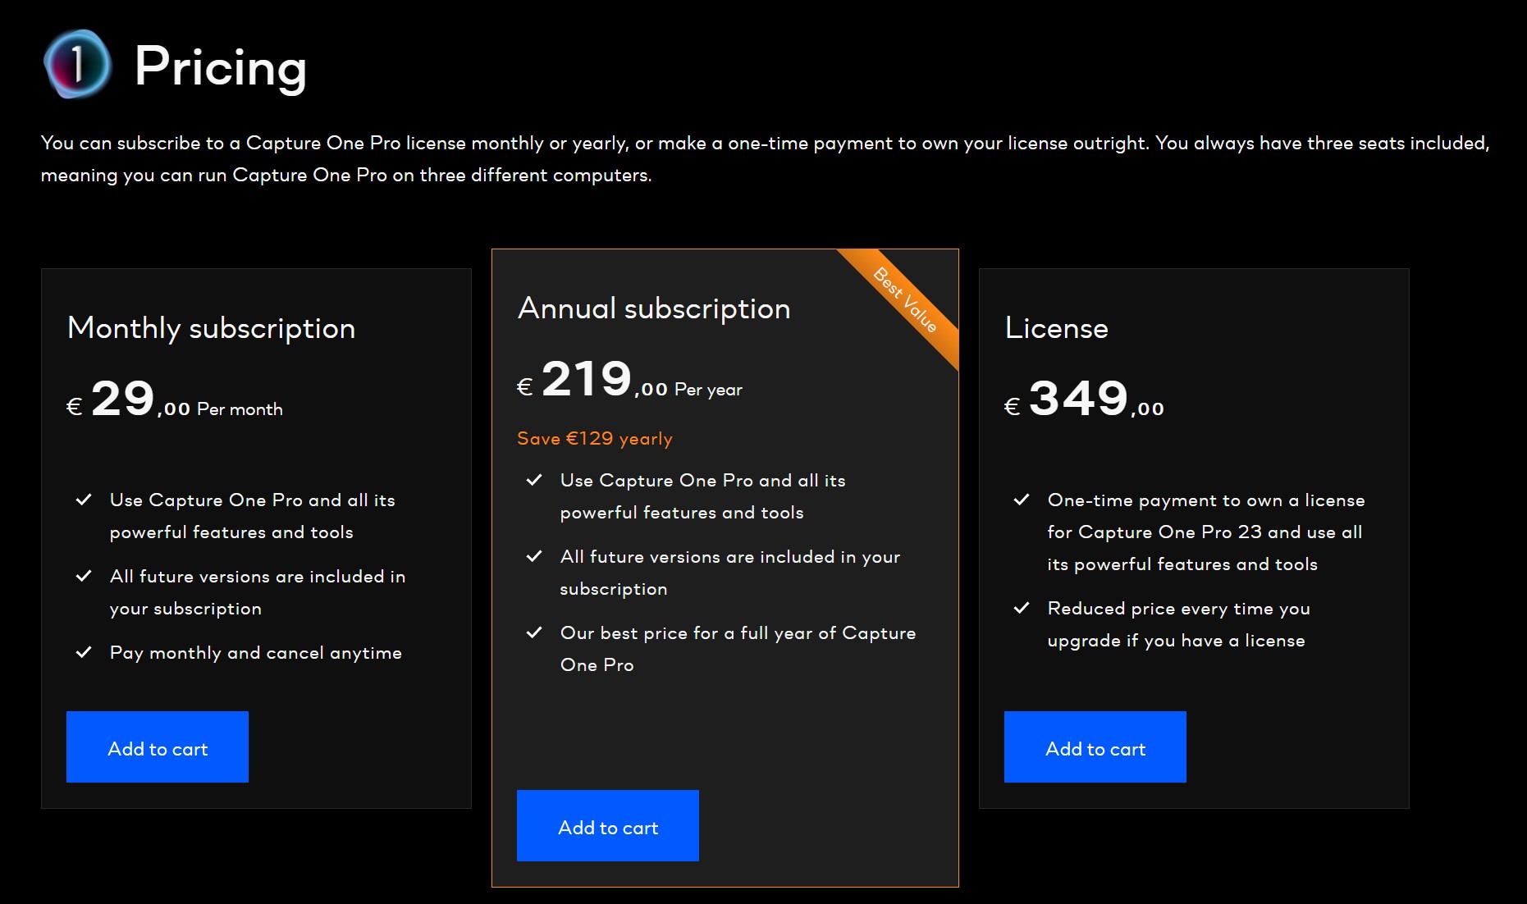
Task: Click checkmark beside Pay monthly and cancel anytime
Action: coord(84,652)
